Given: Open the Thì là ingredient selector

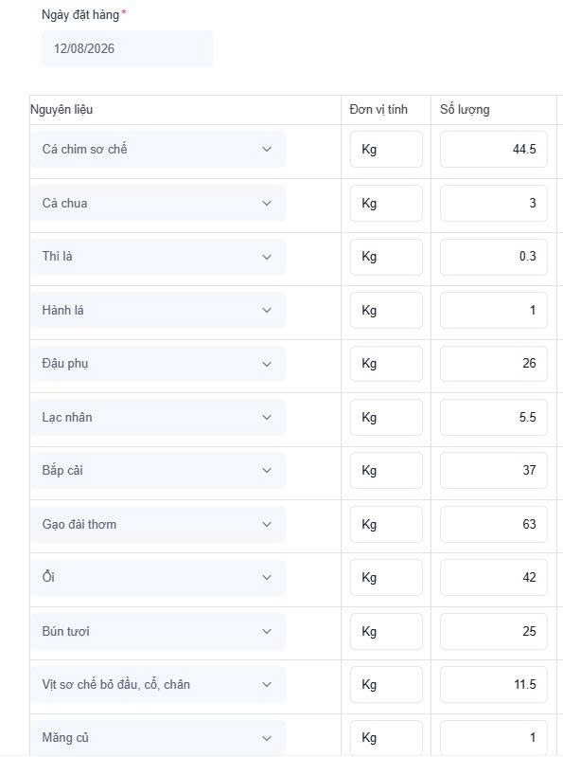Looking at the screenshot, I should [x=158, y=257].
